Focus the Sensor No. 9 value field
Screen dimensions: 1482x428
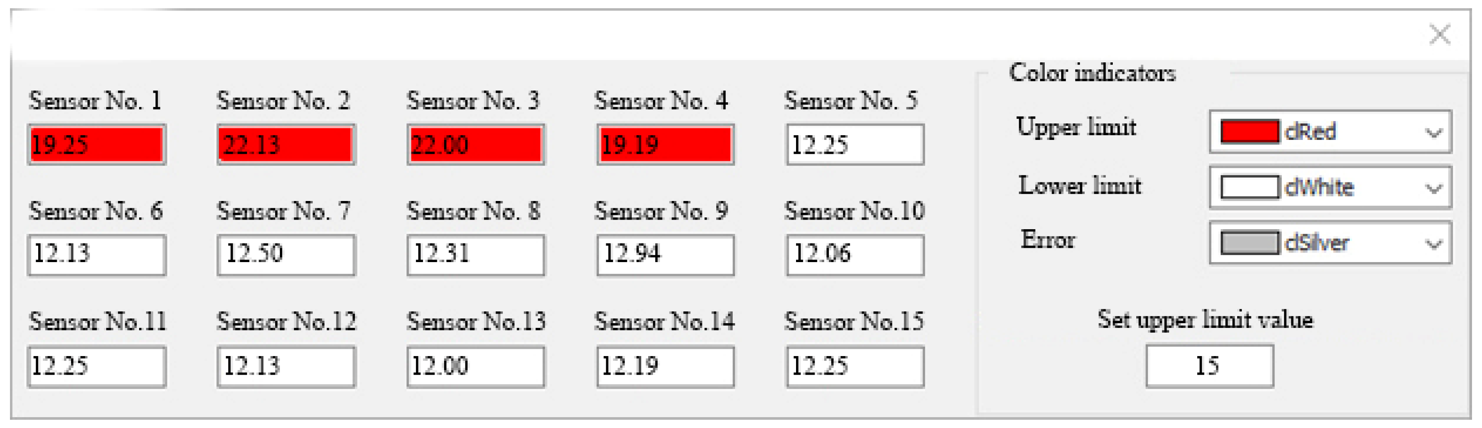coord(665,254)
